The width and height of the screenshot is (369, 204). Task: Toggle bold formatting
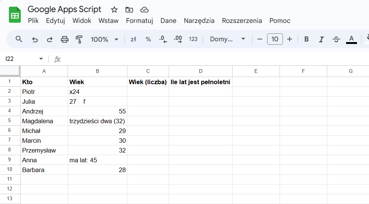click(306, 39)
